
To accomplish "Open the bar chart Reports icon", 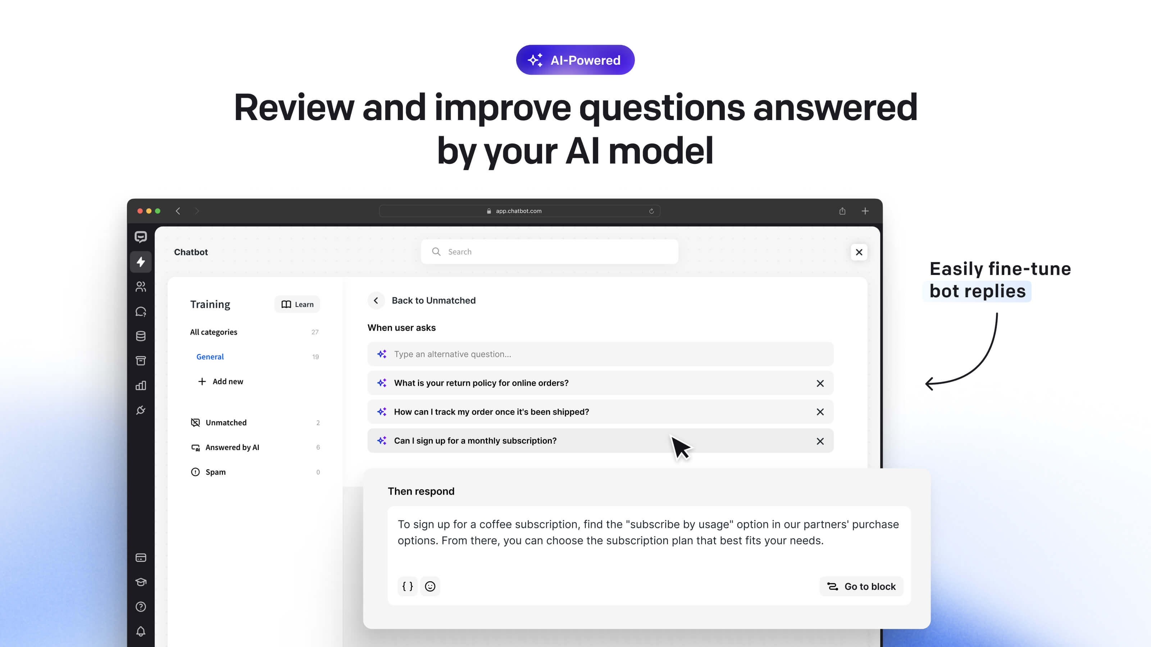I will coord(141,385).
